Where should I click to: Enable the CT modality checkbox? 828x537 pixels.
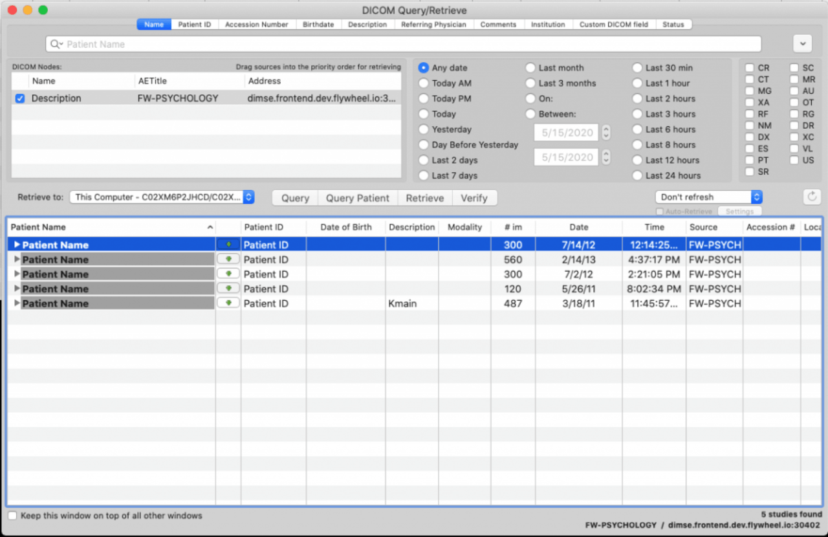click(748, 79)
